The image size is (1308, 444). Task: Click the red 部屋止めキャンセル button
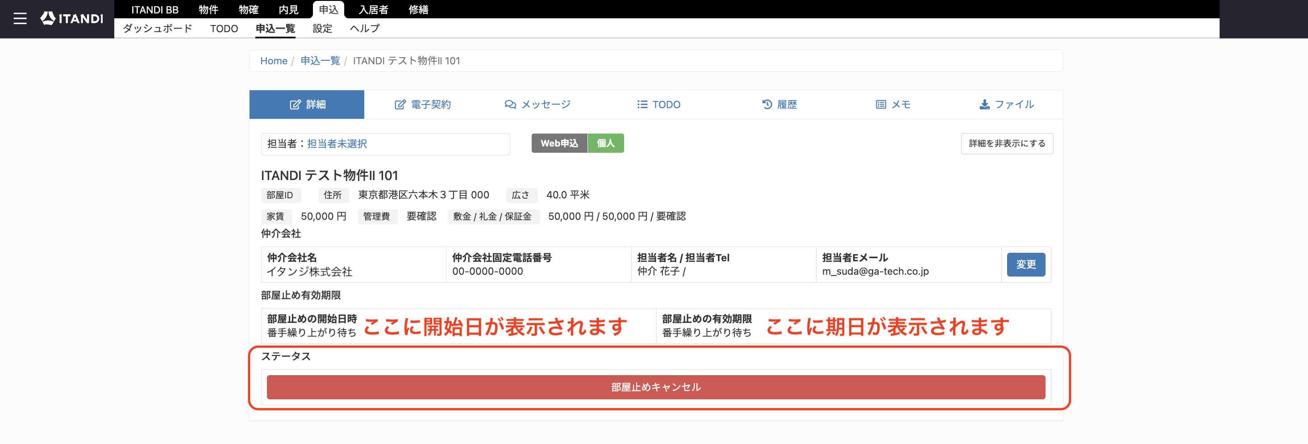[x=655, y=387]
